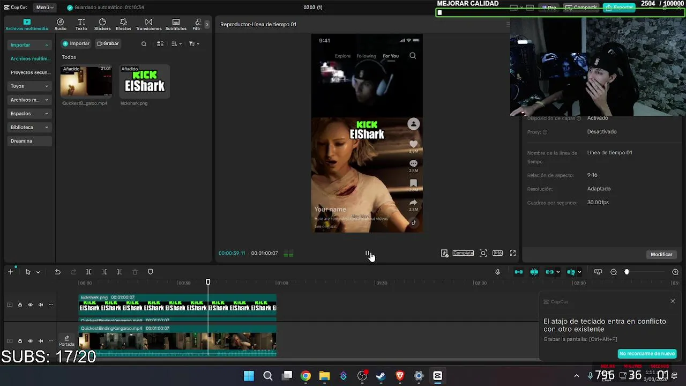
Task: Switch media grid view layout icon
Action: click(x=160, y=44)
